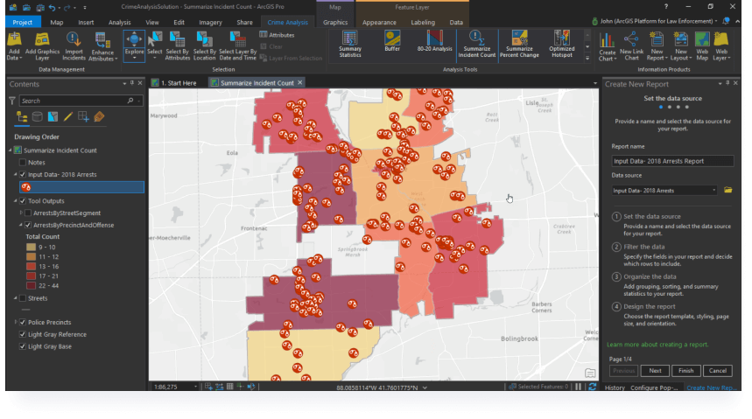Open the Buffer analysis tool
The height and width of the screenshot is (419, 752).
click(392, 42)
